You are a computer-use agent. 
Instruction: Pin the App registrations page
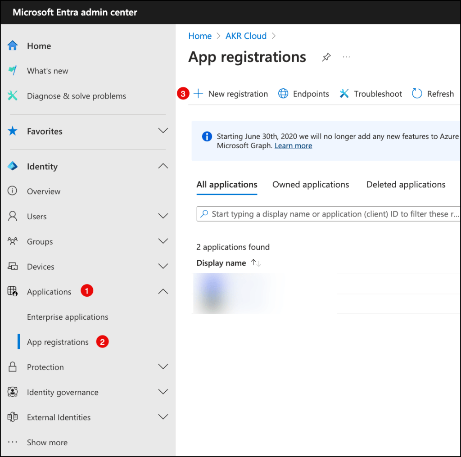point(326,57)
